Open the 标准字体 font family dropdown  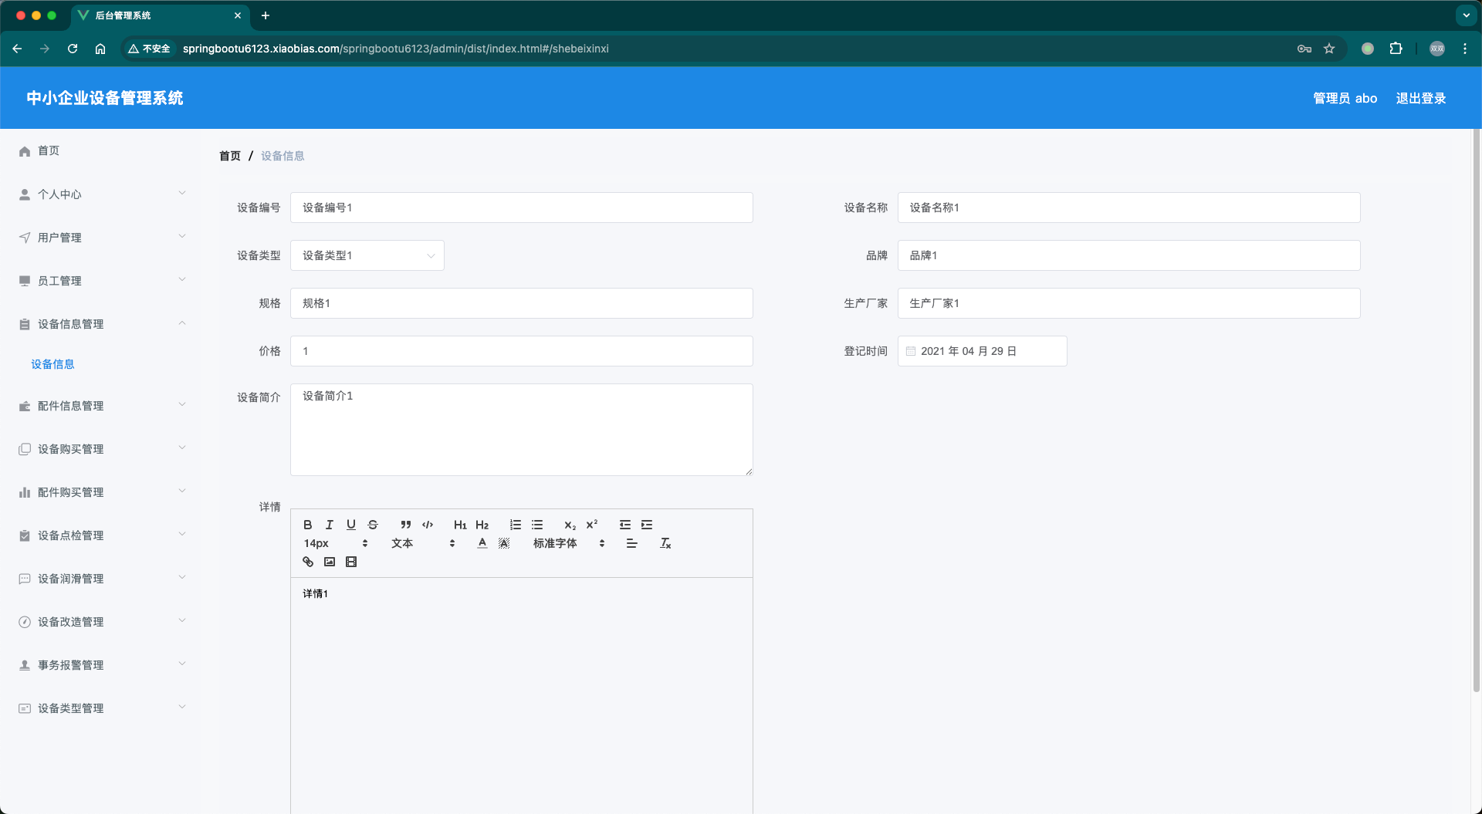click(569, 543)
